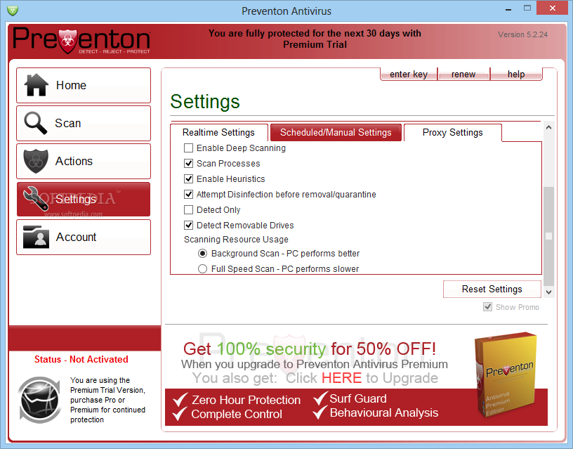Check the Detect Only option
573x449 pixels.
click(189, 210)
